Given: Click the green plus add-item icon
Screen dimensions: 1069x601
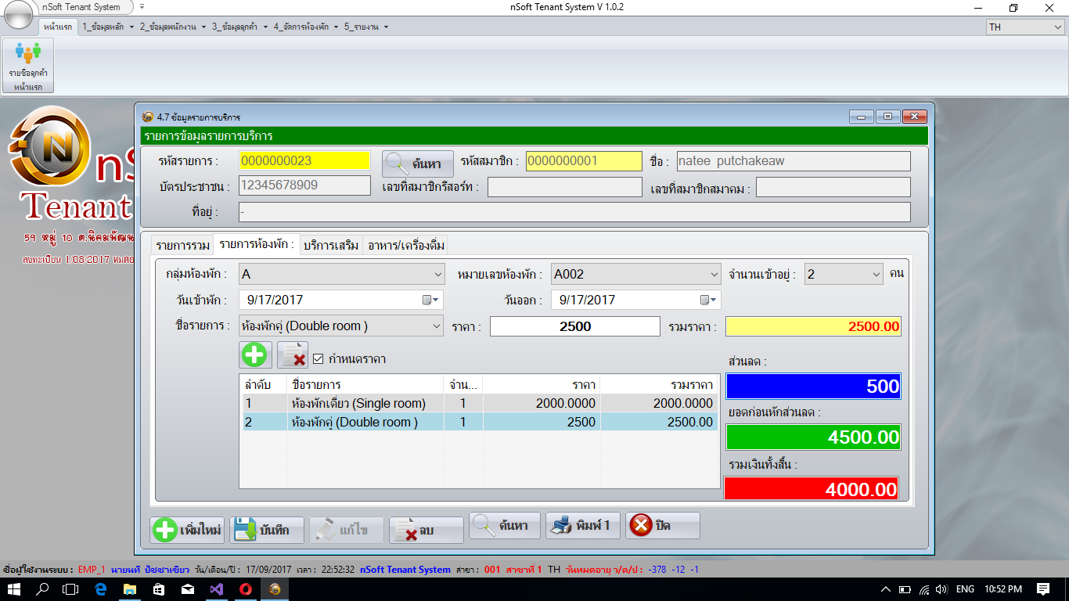Looking at the screenshot, I should coord(254,355).
